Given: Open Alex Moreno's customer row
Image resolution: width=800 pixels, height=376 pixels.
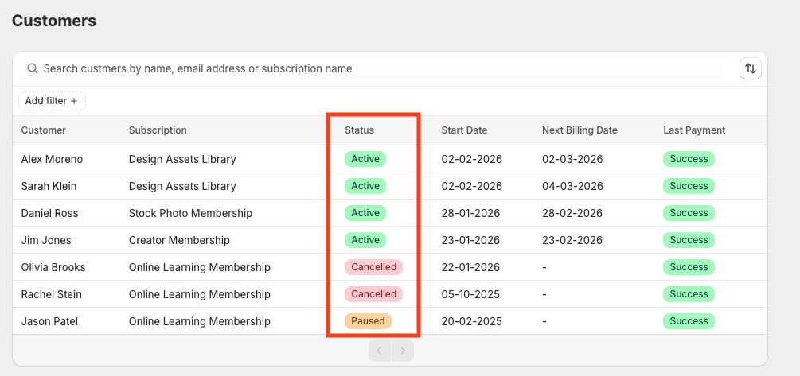Looking at the screenshot, I should pos(52,159).
